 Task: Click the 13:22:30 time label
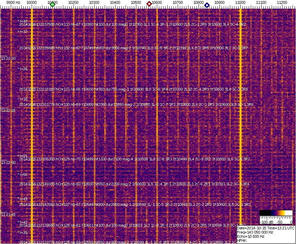[8, 58]
